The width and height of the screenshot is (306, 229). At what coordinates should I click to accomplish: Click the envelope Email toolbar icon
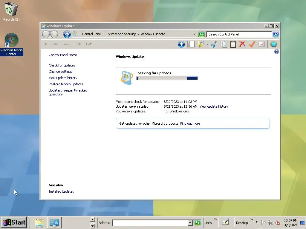point(261,44)
